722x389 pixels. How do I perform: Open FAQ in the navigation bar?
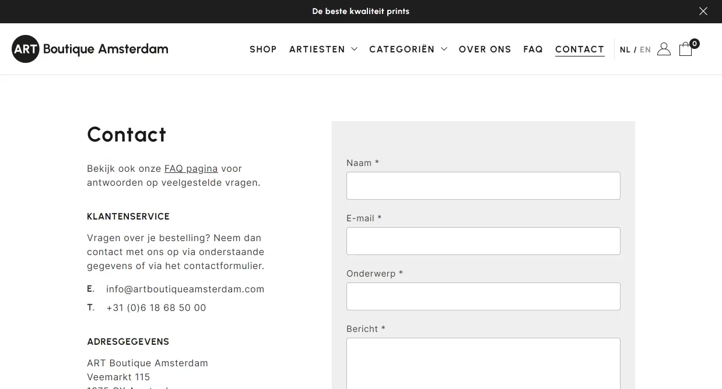click(x=533, y=49)
